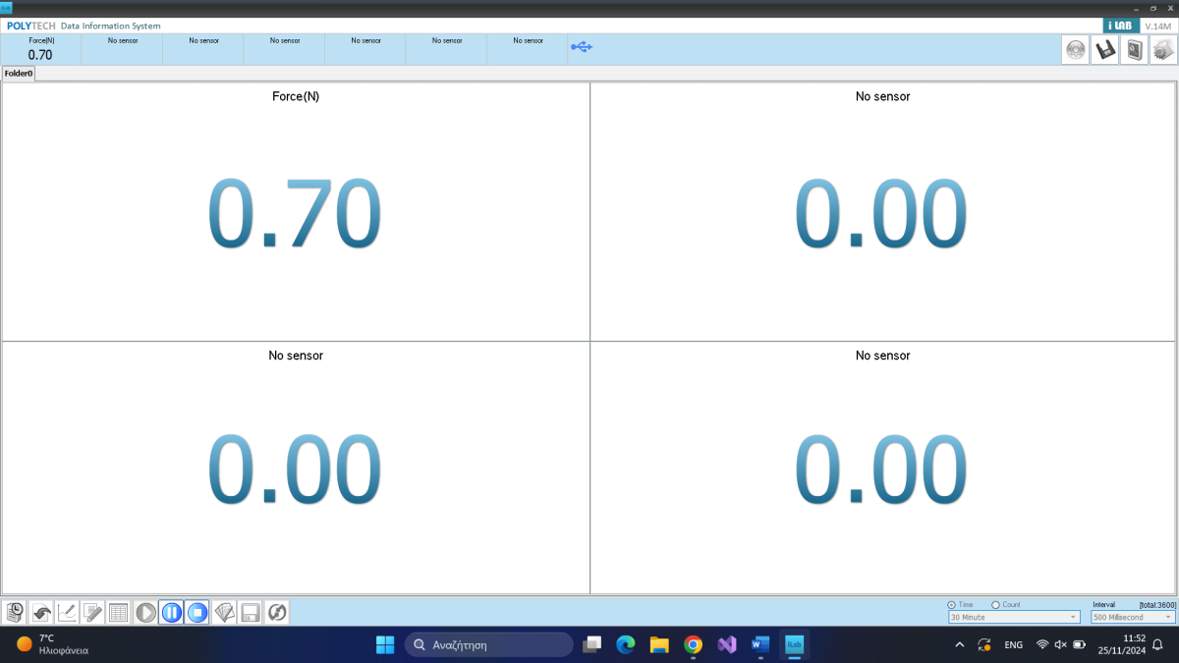
Task: Click the wrench book icon
Action: pos(1135,50)
